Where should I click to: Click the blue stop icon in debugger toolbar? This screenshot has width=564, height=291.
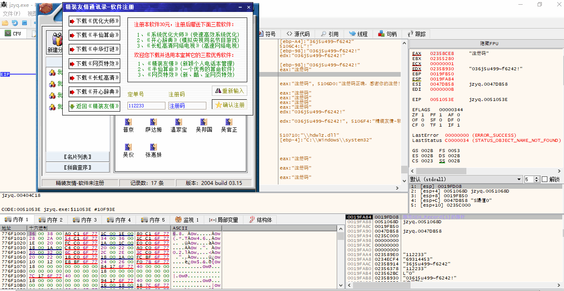click(25, 23)
